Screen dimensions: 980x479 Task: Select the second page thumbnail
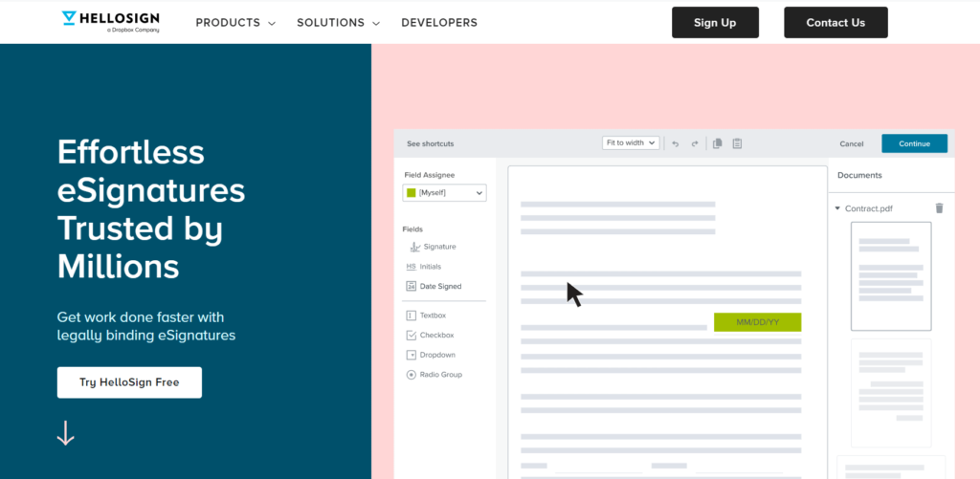coord(891,393)
